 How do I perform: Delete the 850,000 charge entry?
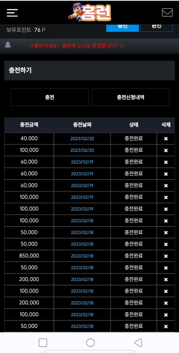click(166, 256)
